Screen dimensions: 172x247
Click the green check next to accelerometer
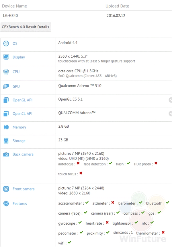pos(87,203)
